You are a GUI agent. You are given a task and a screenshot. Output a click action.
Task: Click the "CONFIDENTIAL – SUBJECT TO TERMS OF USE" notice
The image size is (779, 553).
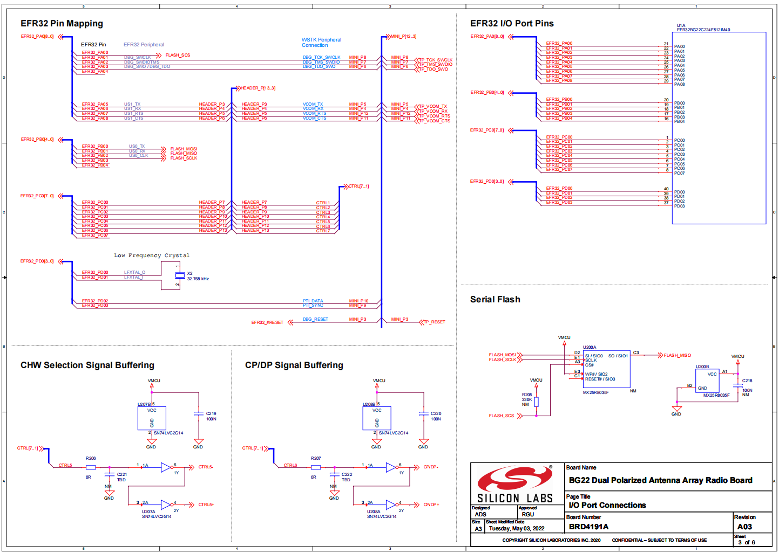coord(659,540)
